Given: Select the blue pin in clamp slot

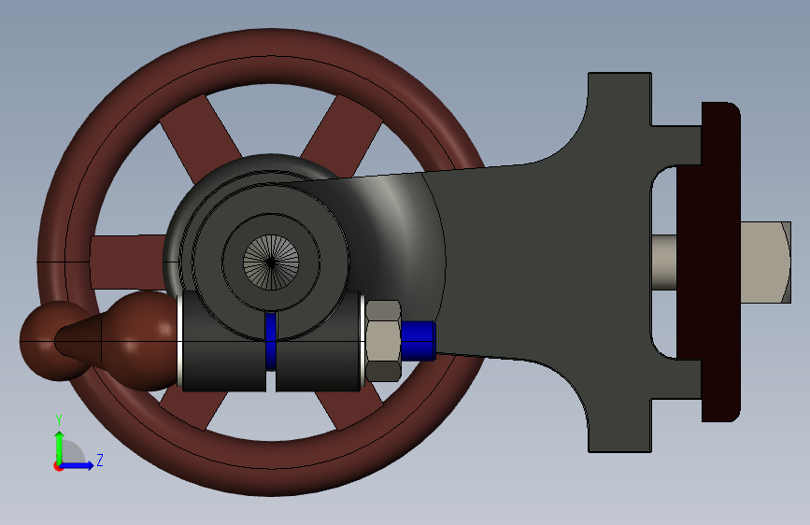Looking at the screenshot, I should coord(271,341).
